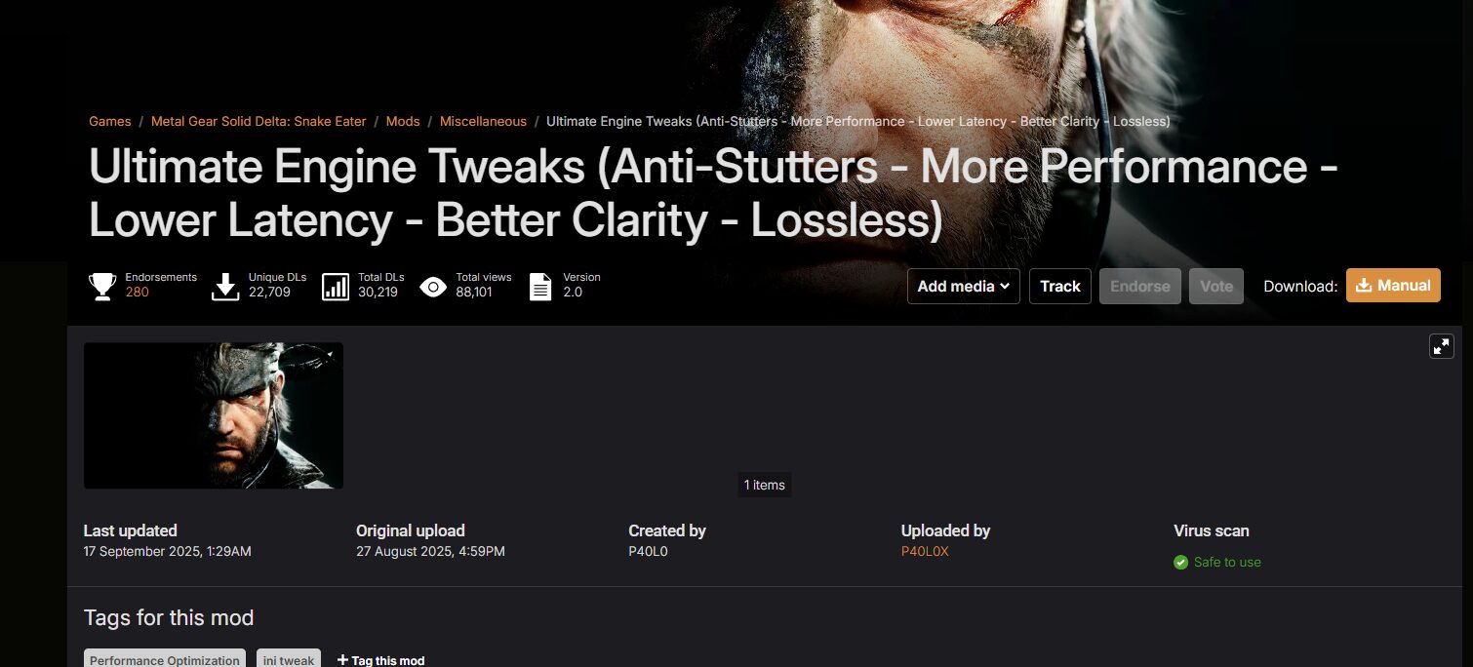Start a Manual download

click(x=1393, y=285)
